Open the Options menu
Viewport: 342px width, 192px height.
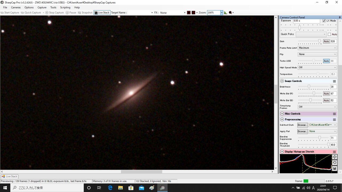point(29,7)
